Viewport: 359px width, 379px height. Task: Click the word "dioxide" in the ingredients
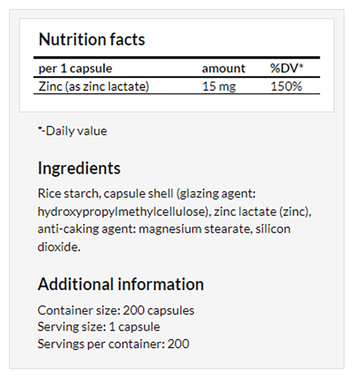57,247
